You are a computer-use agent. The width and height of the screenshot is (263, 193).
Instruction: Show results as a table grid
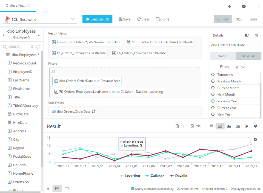(x=211, y=126)
